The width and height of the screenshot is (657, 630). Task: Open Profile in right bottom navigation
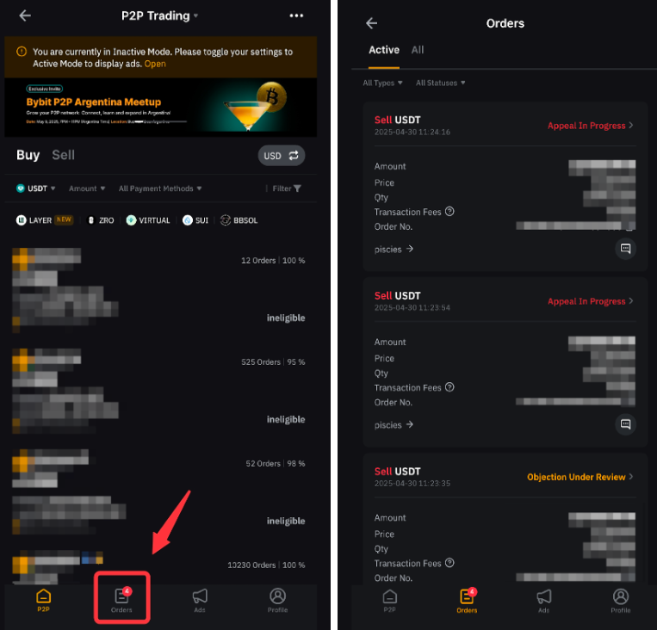[621, 601]
